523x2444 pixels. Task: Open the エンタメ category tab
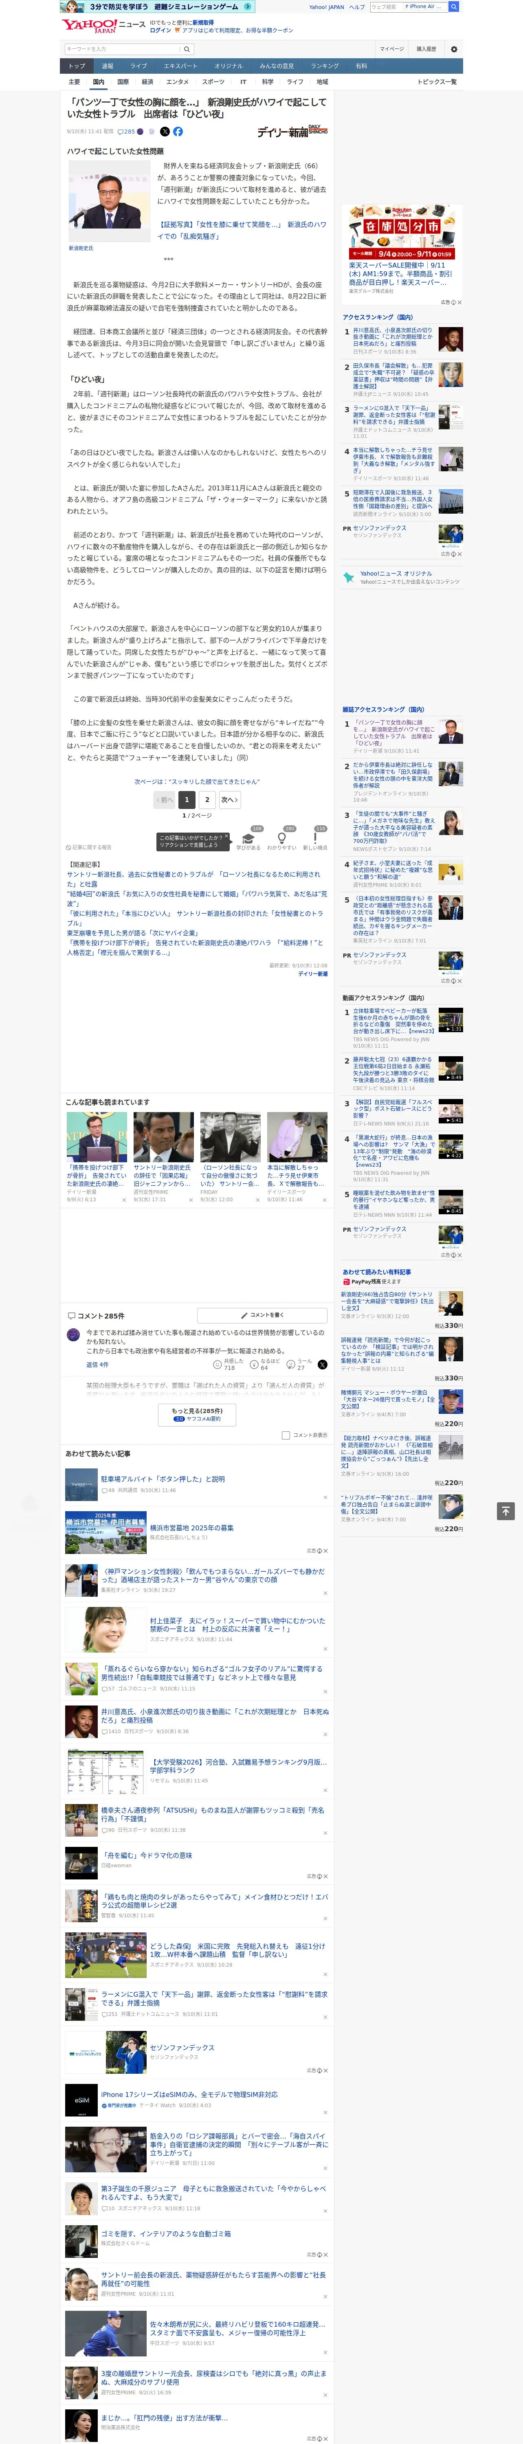[178, 81]
